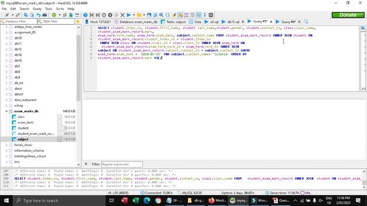Switch to the Table: subject tab
This screenshot has width=367, height=206.
pos(173,22)
